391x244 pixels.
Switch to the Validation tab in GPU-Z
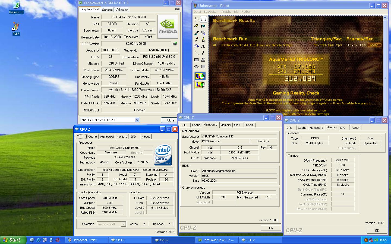coord(122,9)
